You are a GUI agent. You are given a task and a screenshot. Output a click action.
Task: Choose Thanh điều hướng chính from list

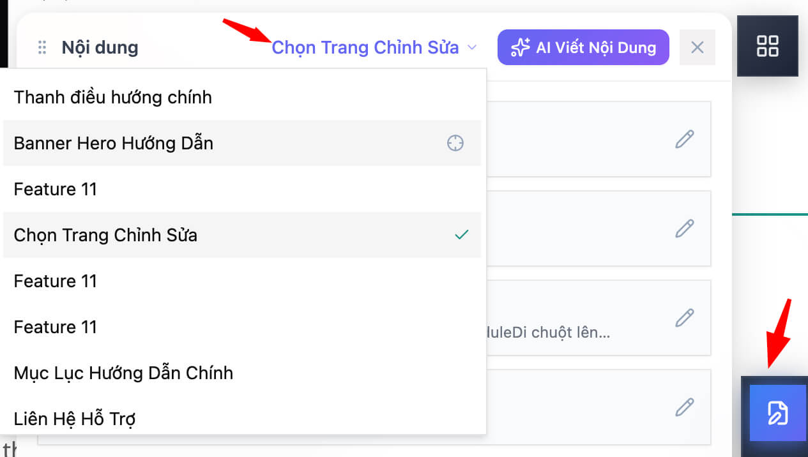242,97
